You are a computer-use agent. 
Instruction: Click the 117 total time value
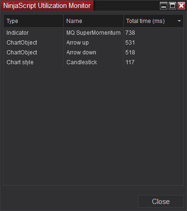130,62
